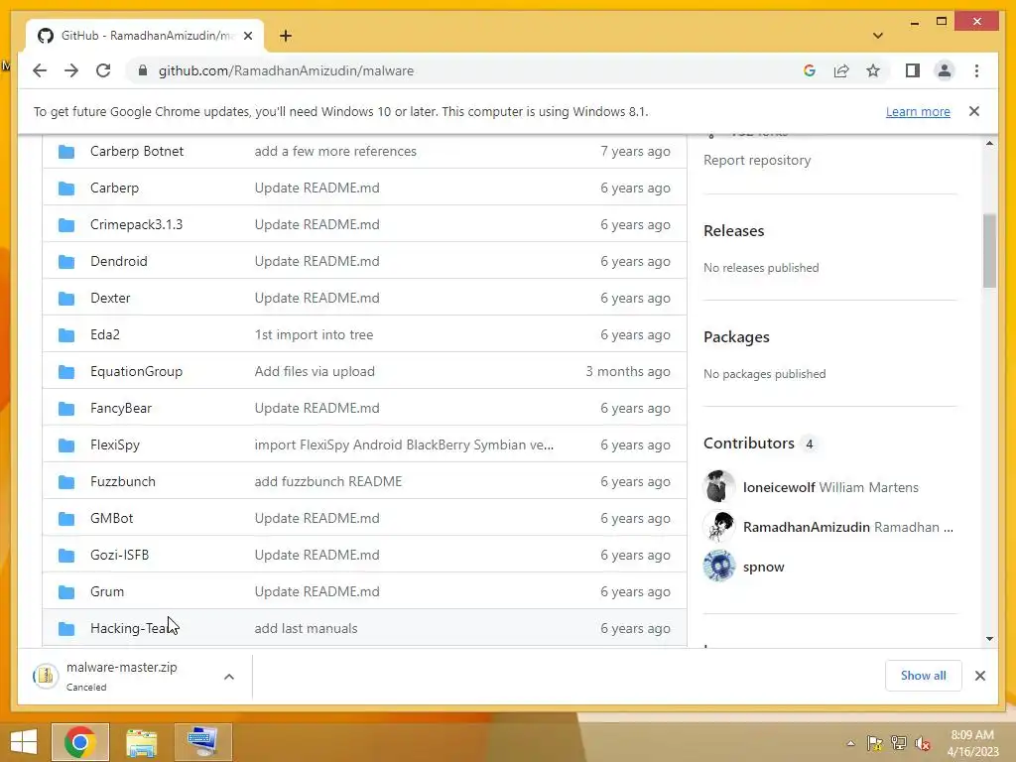Viewport: 1016px width, 762px height.
Task: Open commit 'Add files via upload'
Action: (315, 371)
